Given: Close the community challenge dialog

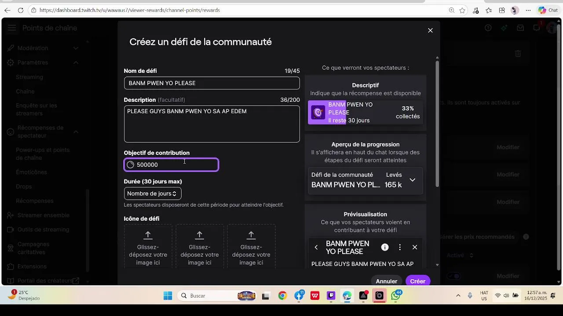Looking at the screenshot, I should [430, 30].
